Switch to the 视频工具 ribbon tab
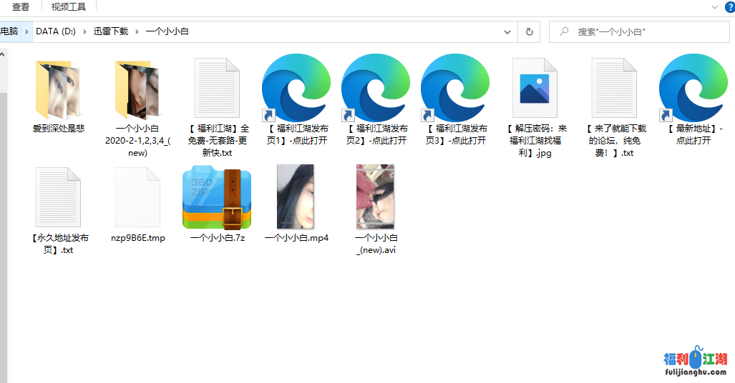This screenshot has width=735, height=383. pyautogui.click(x=68, y=6)
